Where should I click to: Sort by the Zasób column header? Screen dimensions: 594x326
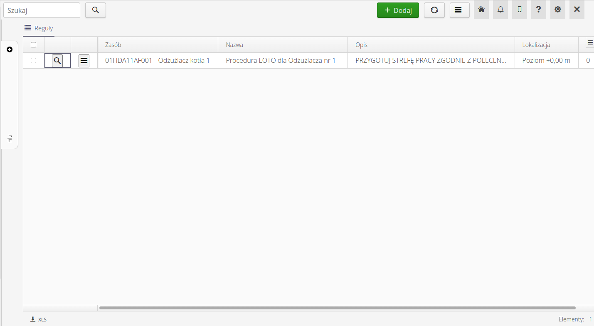pyautogui.click(x=113, y=45)
